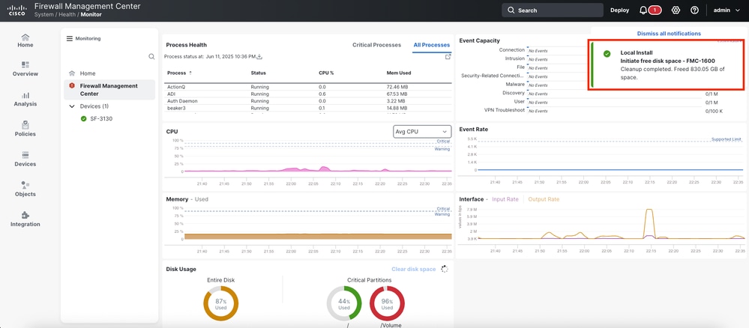Click the Process Health panel title

pos(186,45)
